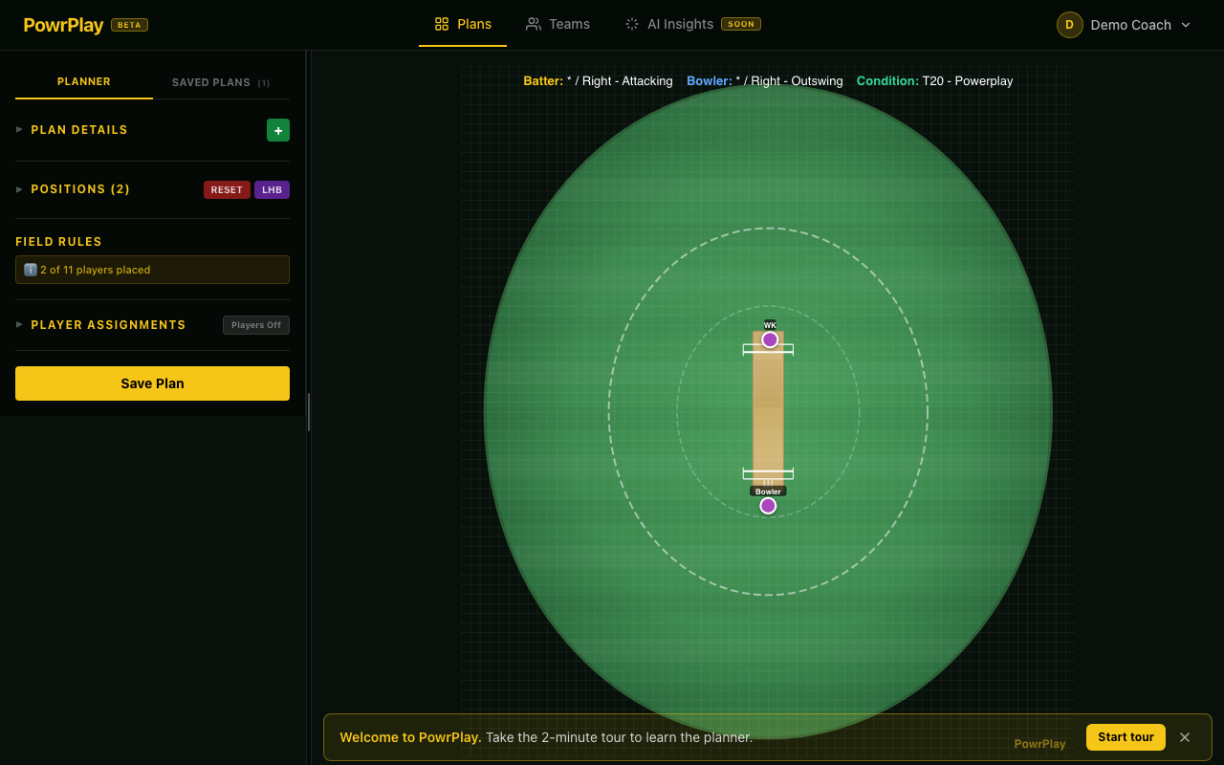
Task: Click the WK label tag
Action: coord(770,325)
